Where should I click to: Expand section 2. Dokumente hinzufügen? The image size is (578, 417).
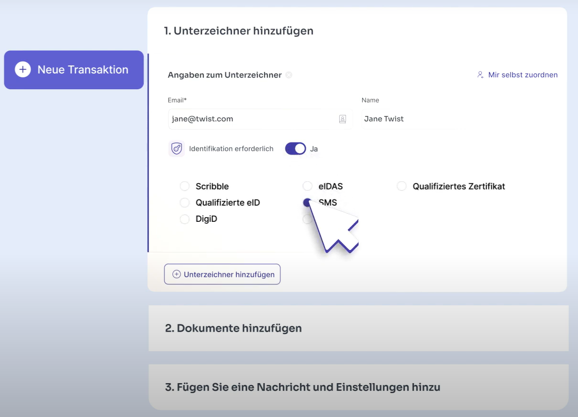358,328
